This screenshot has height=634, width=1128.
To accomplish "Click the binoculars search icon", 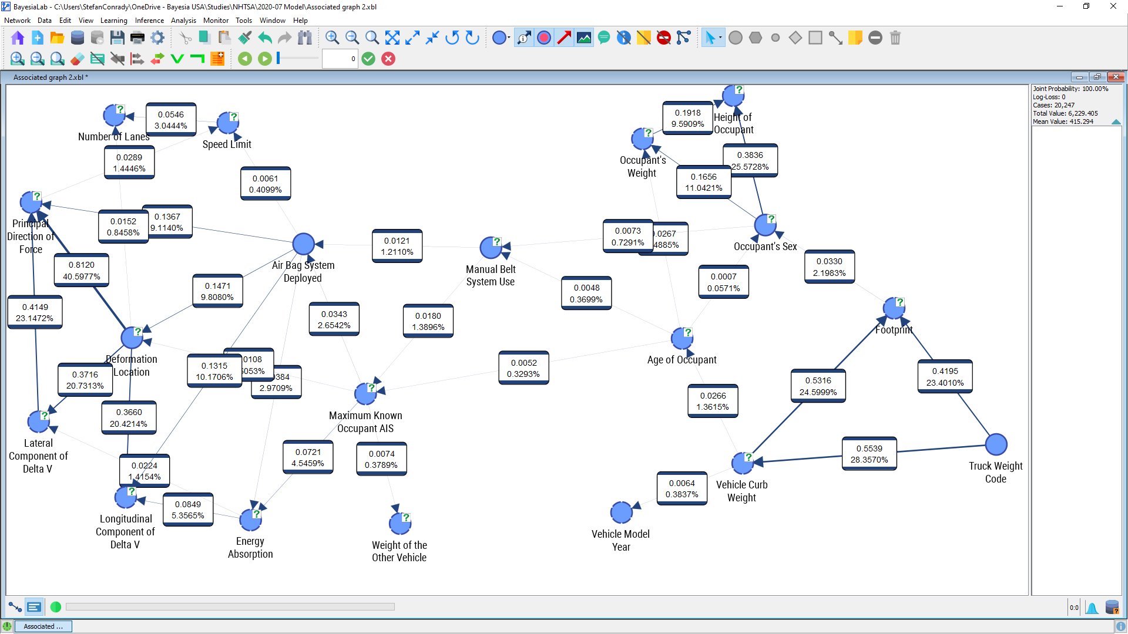I will (x=304, y=38).
